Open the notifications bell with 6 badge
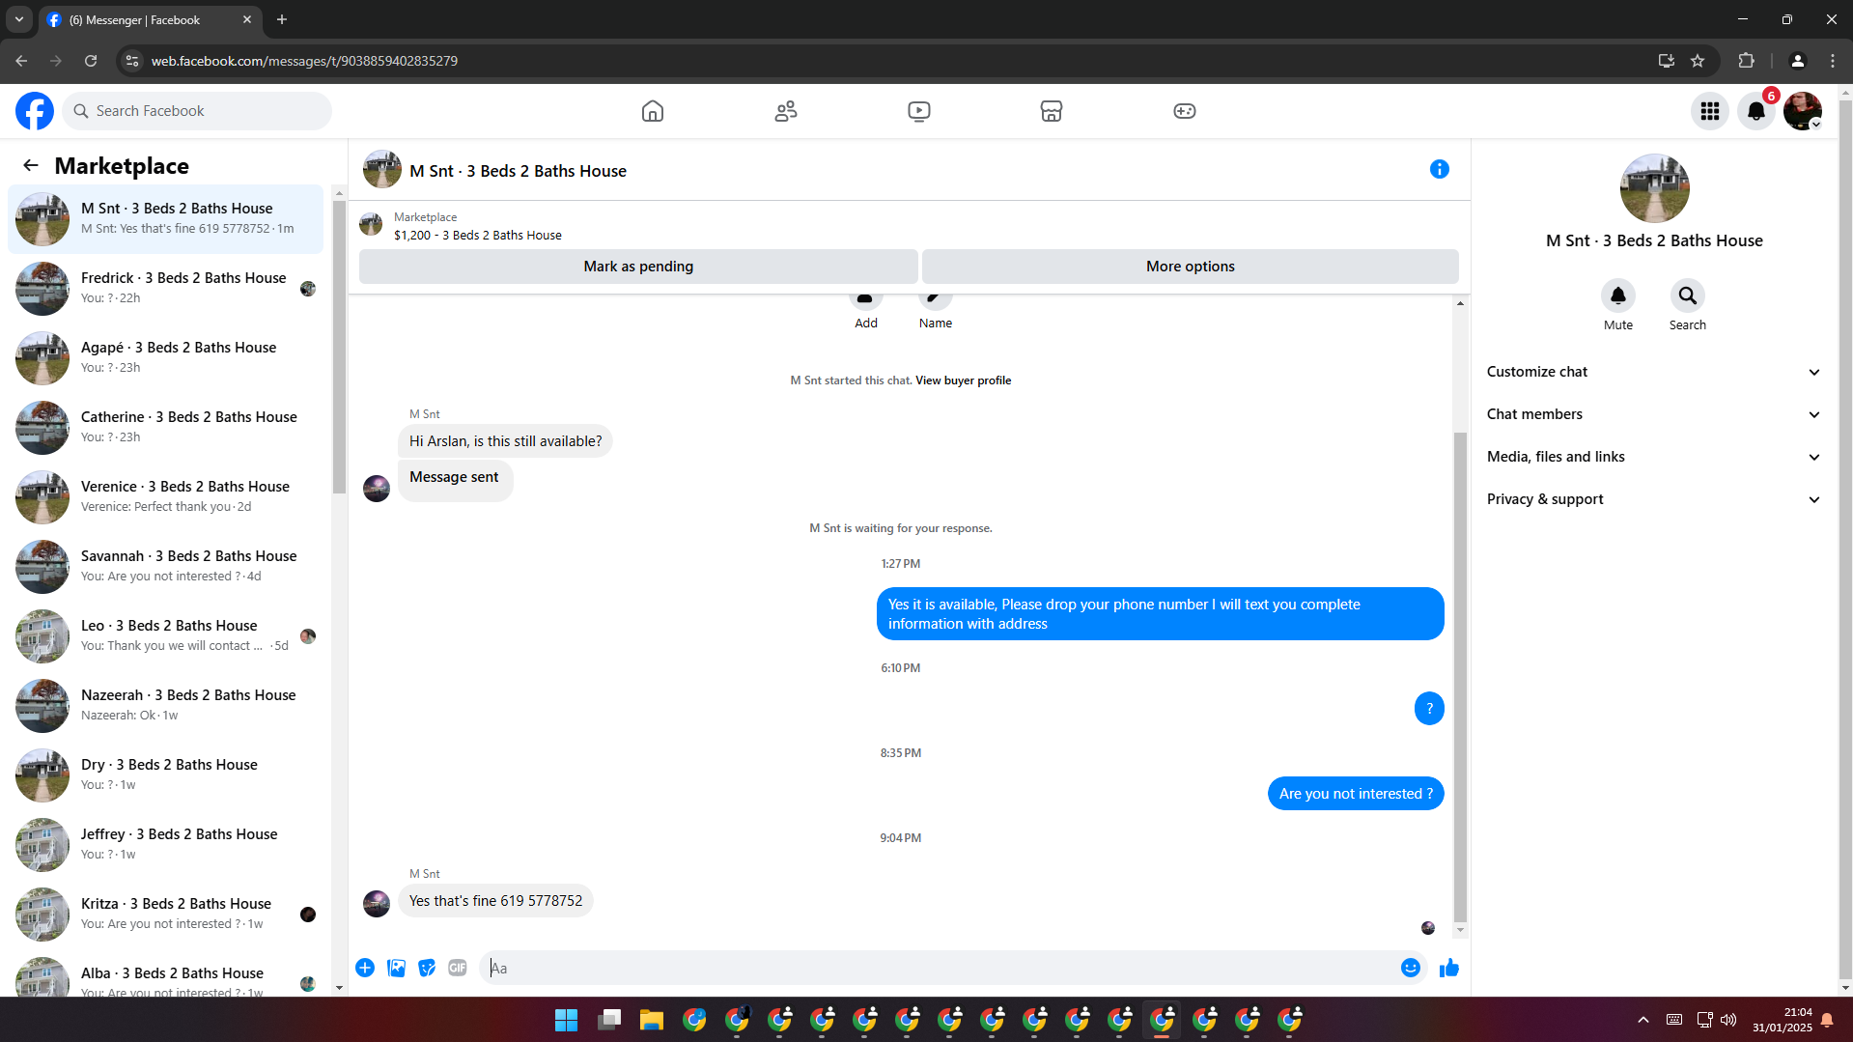 pyautogui.click(x=1756, y=111)
